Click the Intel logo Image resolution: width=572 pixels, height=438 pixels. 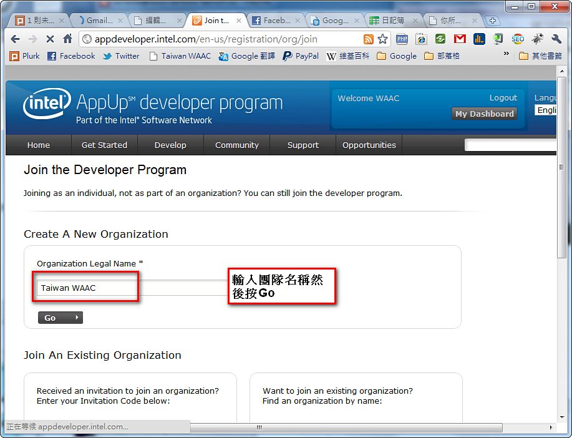pos(47,104)
